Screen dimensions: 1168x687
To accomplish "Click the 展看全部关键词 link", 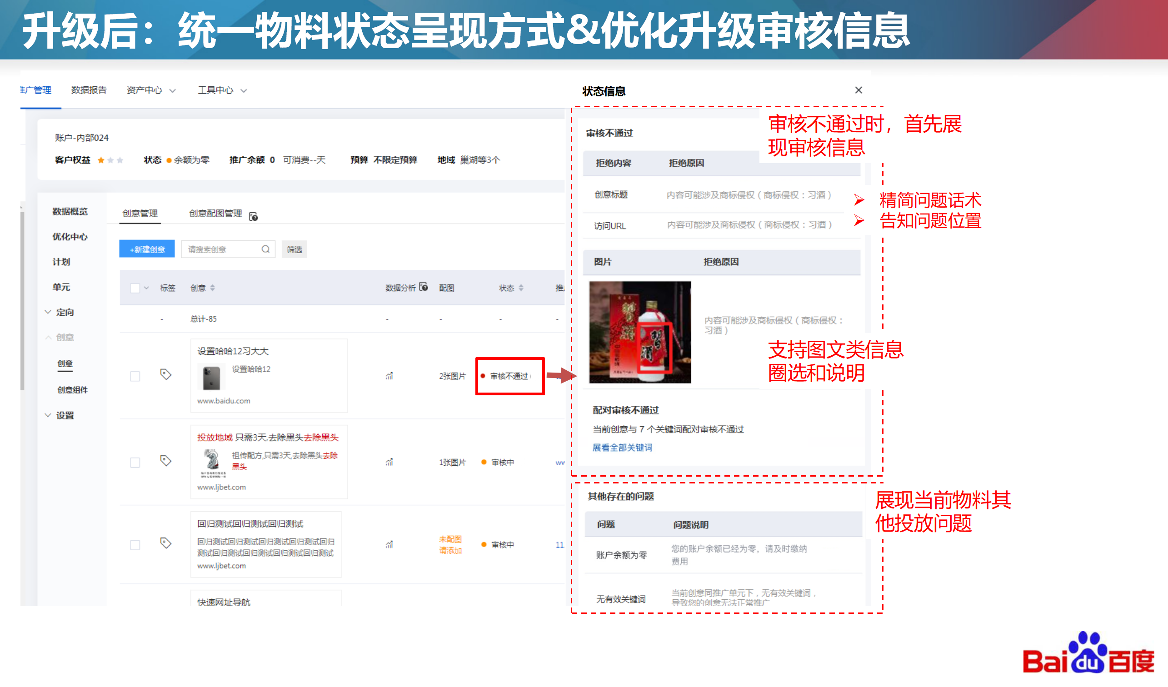I will point(622,448).
